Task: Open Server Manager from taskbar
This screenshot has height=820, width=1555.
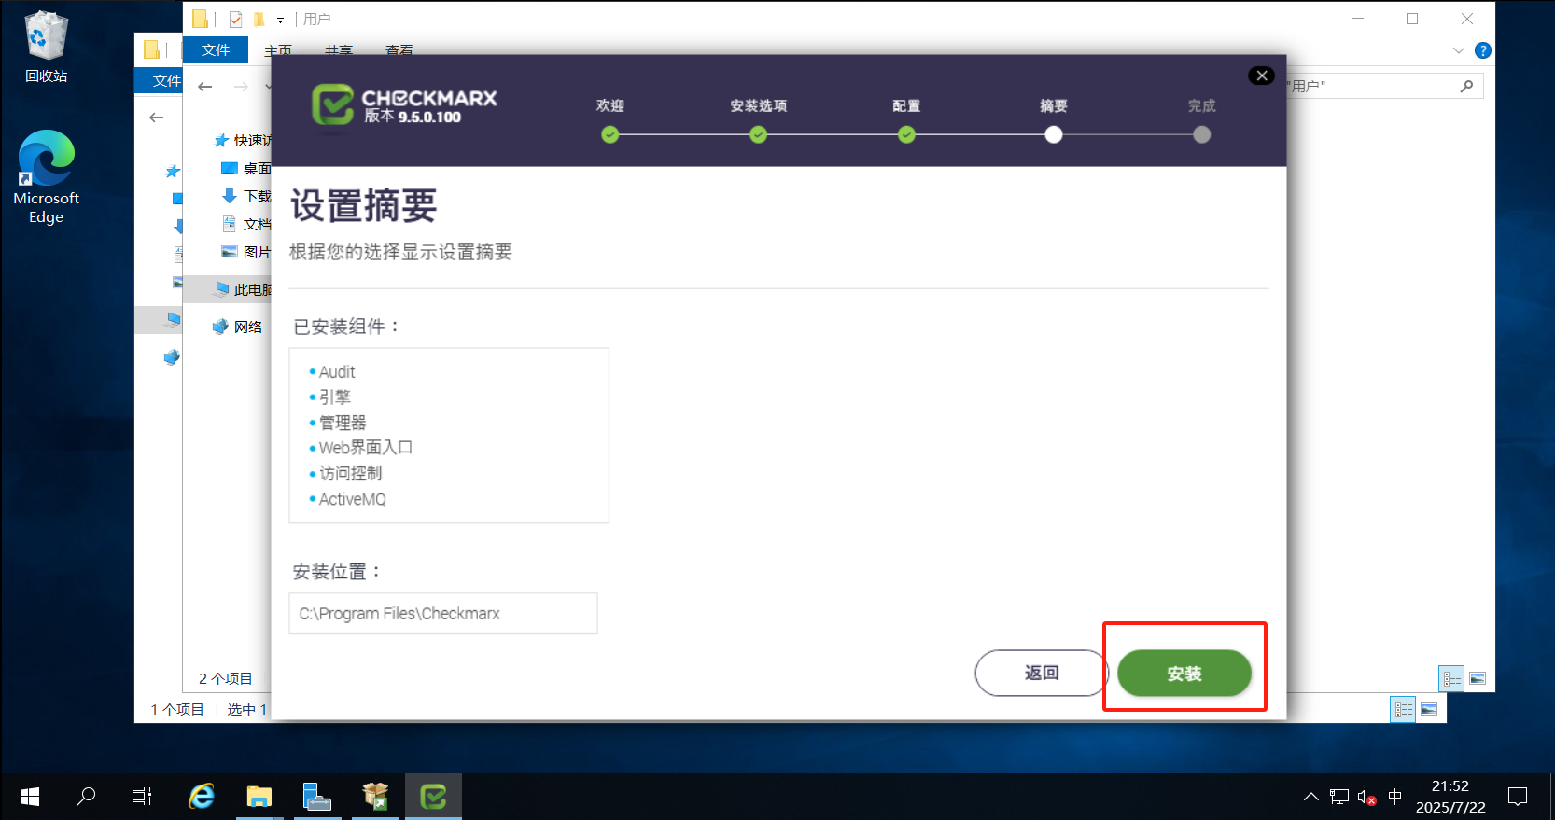Action: (x=316, y=797)
